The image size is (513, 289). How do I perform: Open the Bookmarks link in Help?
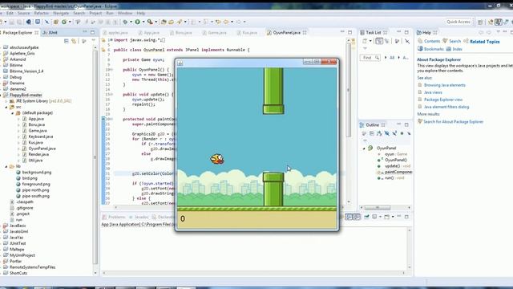[x=434, y=49]
